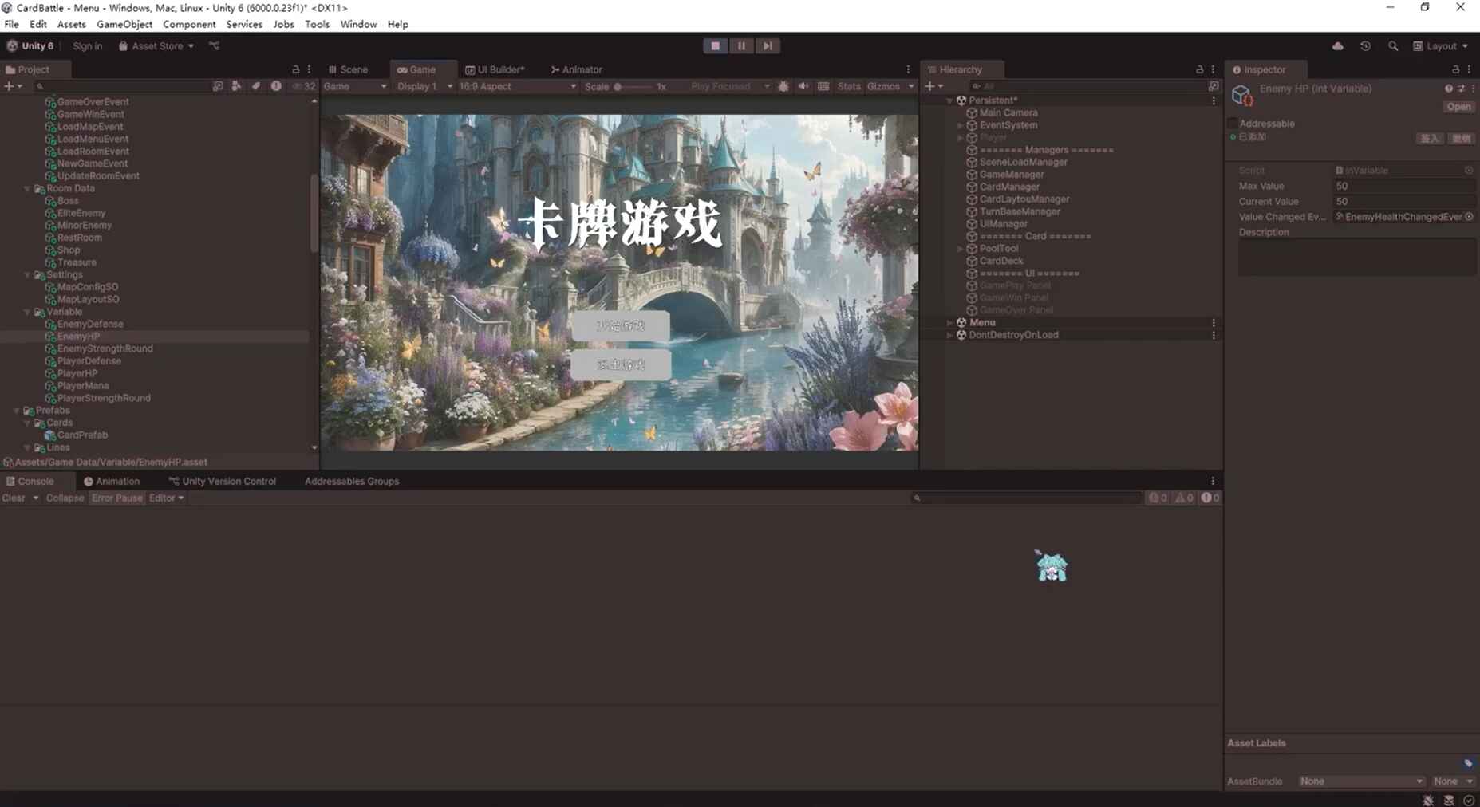Switch to the Animator tab

click(x=577, y=69)
